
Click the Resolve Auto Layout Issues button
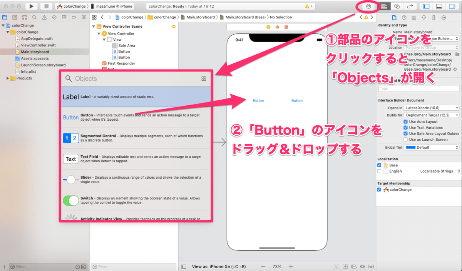coord(371,266)
